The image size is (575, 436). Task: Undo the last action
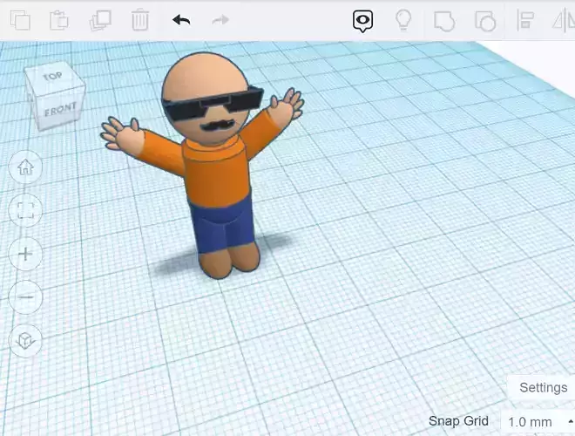[181, 20]
